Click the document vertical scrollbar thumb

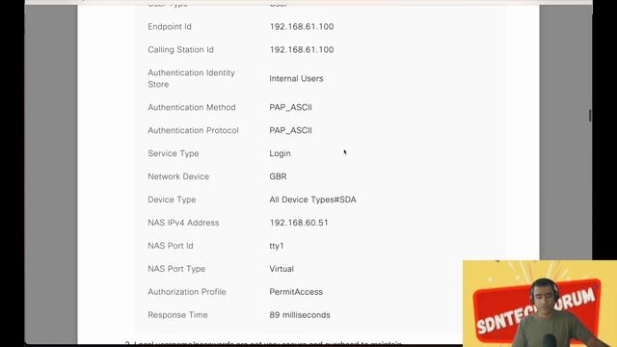click(x=590, y=116)
